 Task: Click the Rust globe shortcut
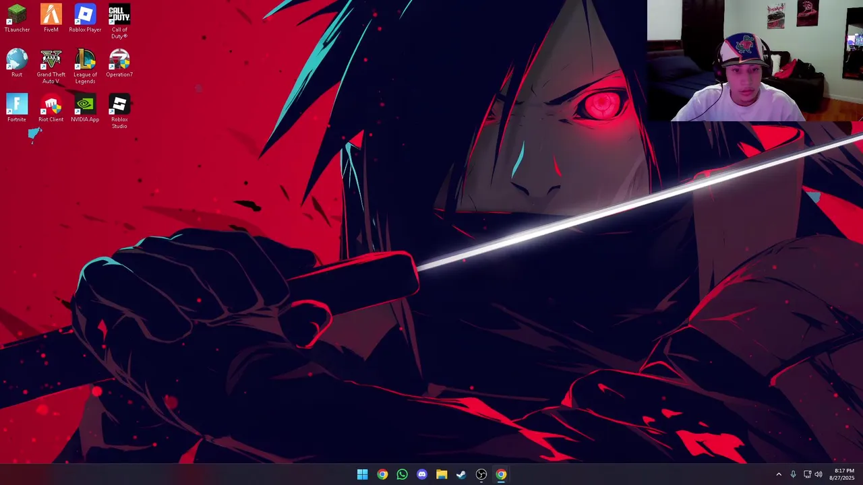17,63
